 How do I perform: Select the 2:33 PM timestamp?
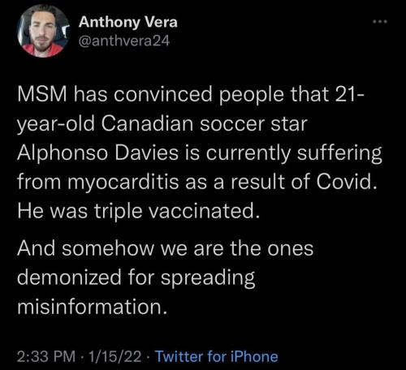(x=46, y=356)
